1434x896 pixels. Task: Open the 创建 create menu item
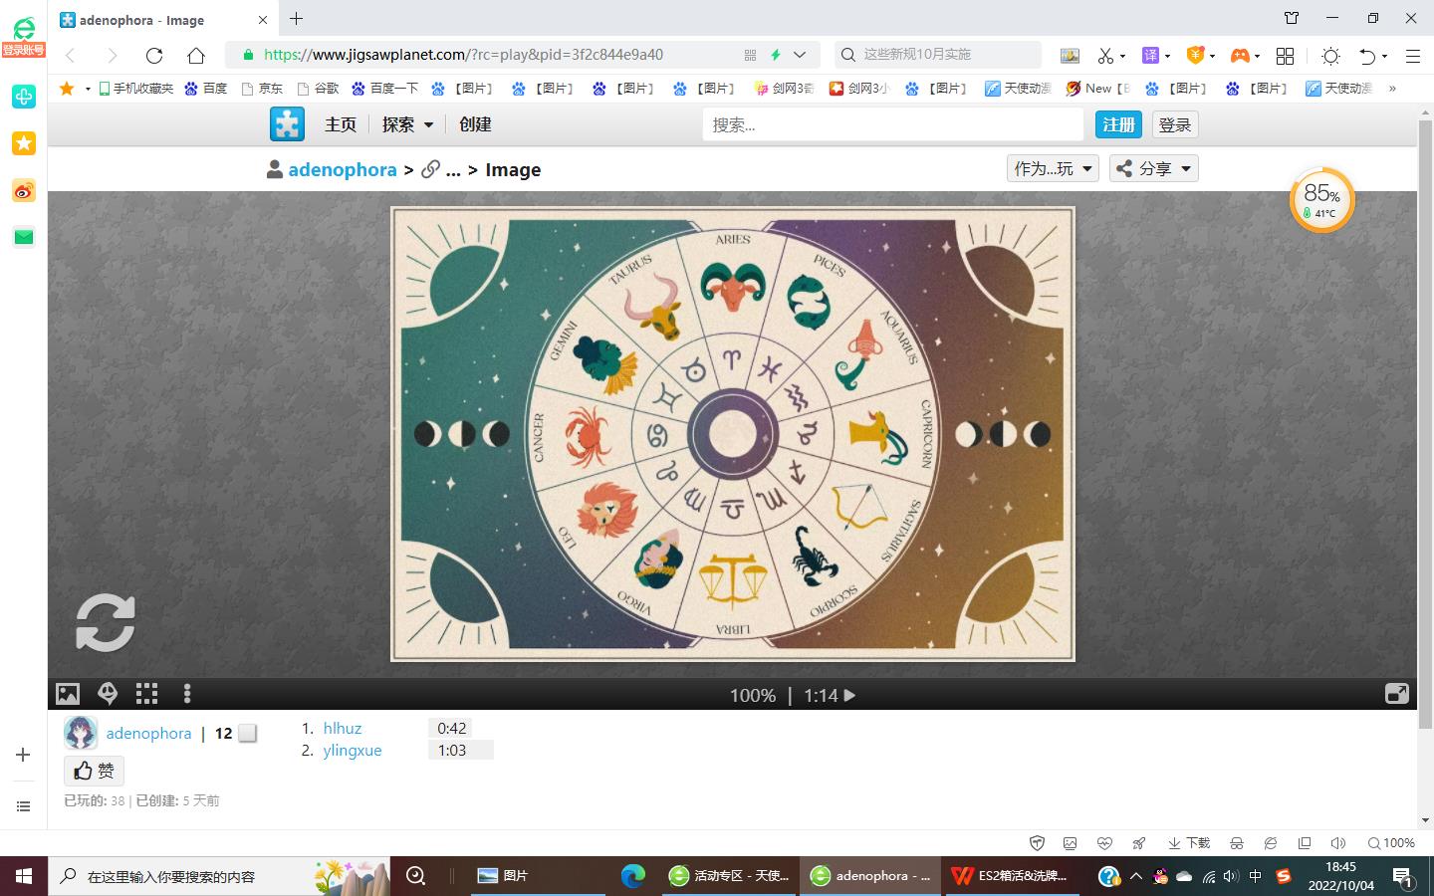click(x=475, y=124)
